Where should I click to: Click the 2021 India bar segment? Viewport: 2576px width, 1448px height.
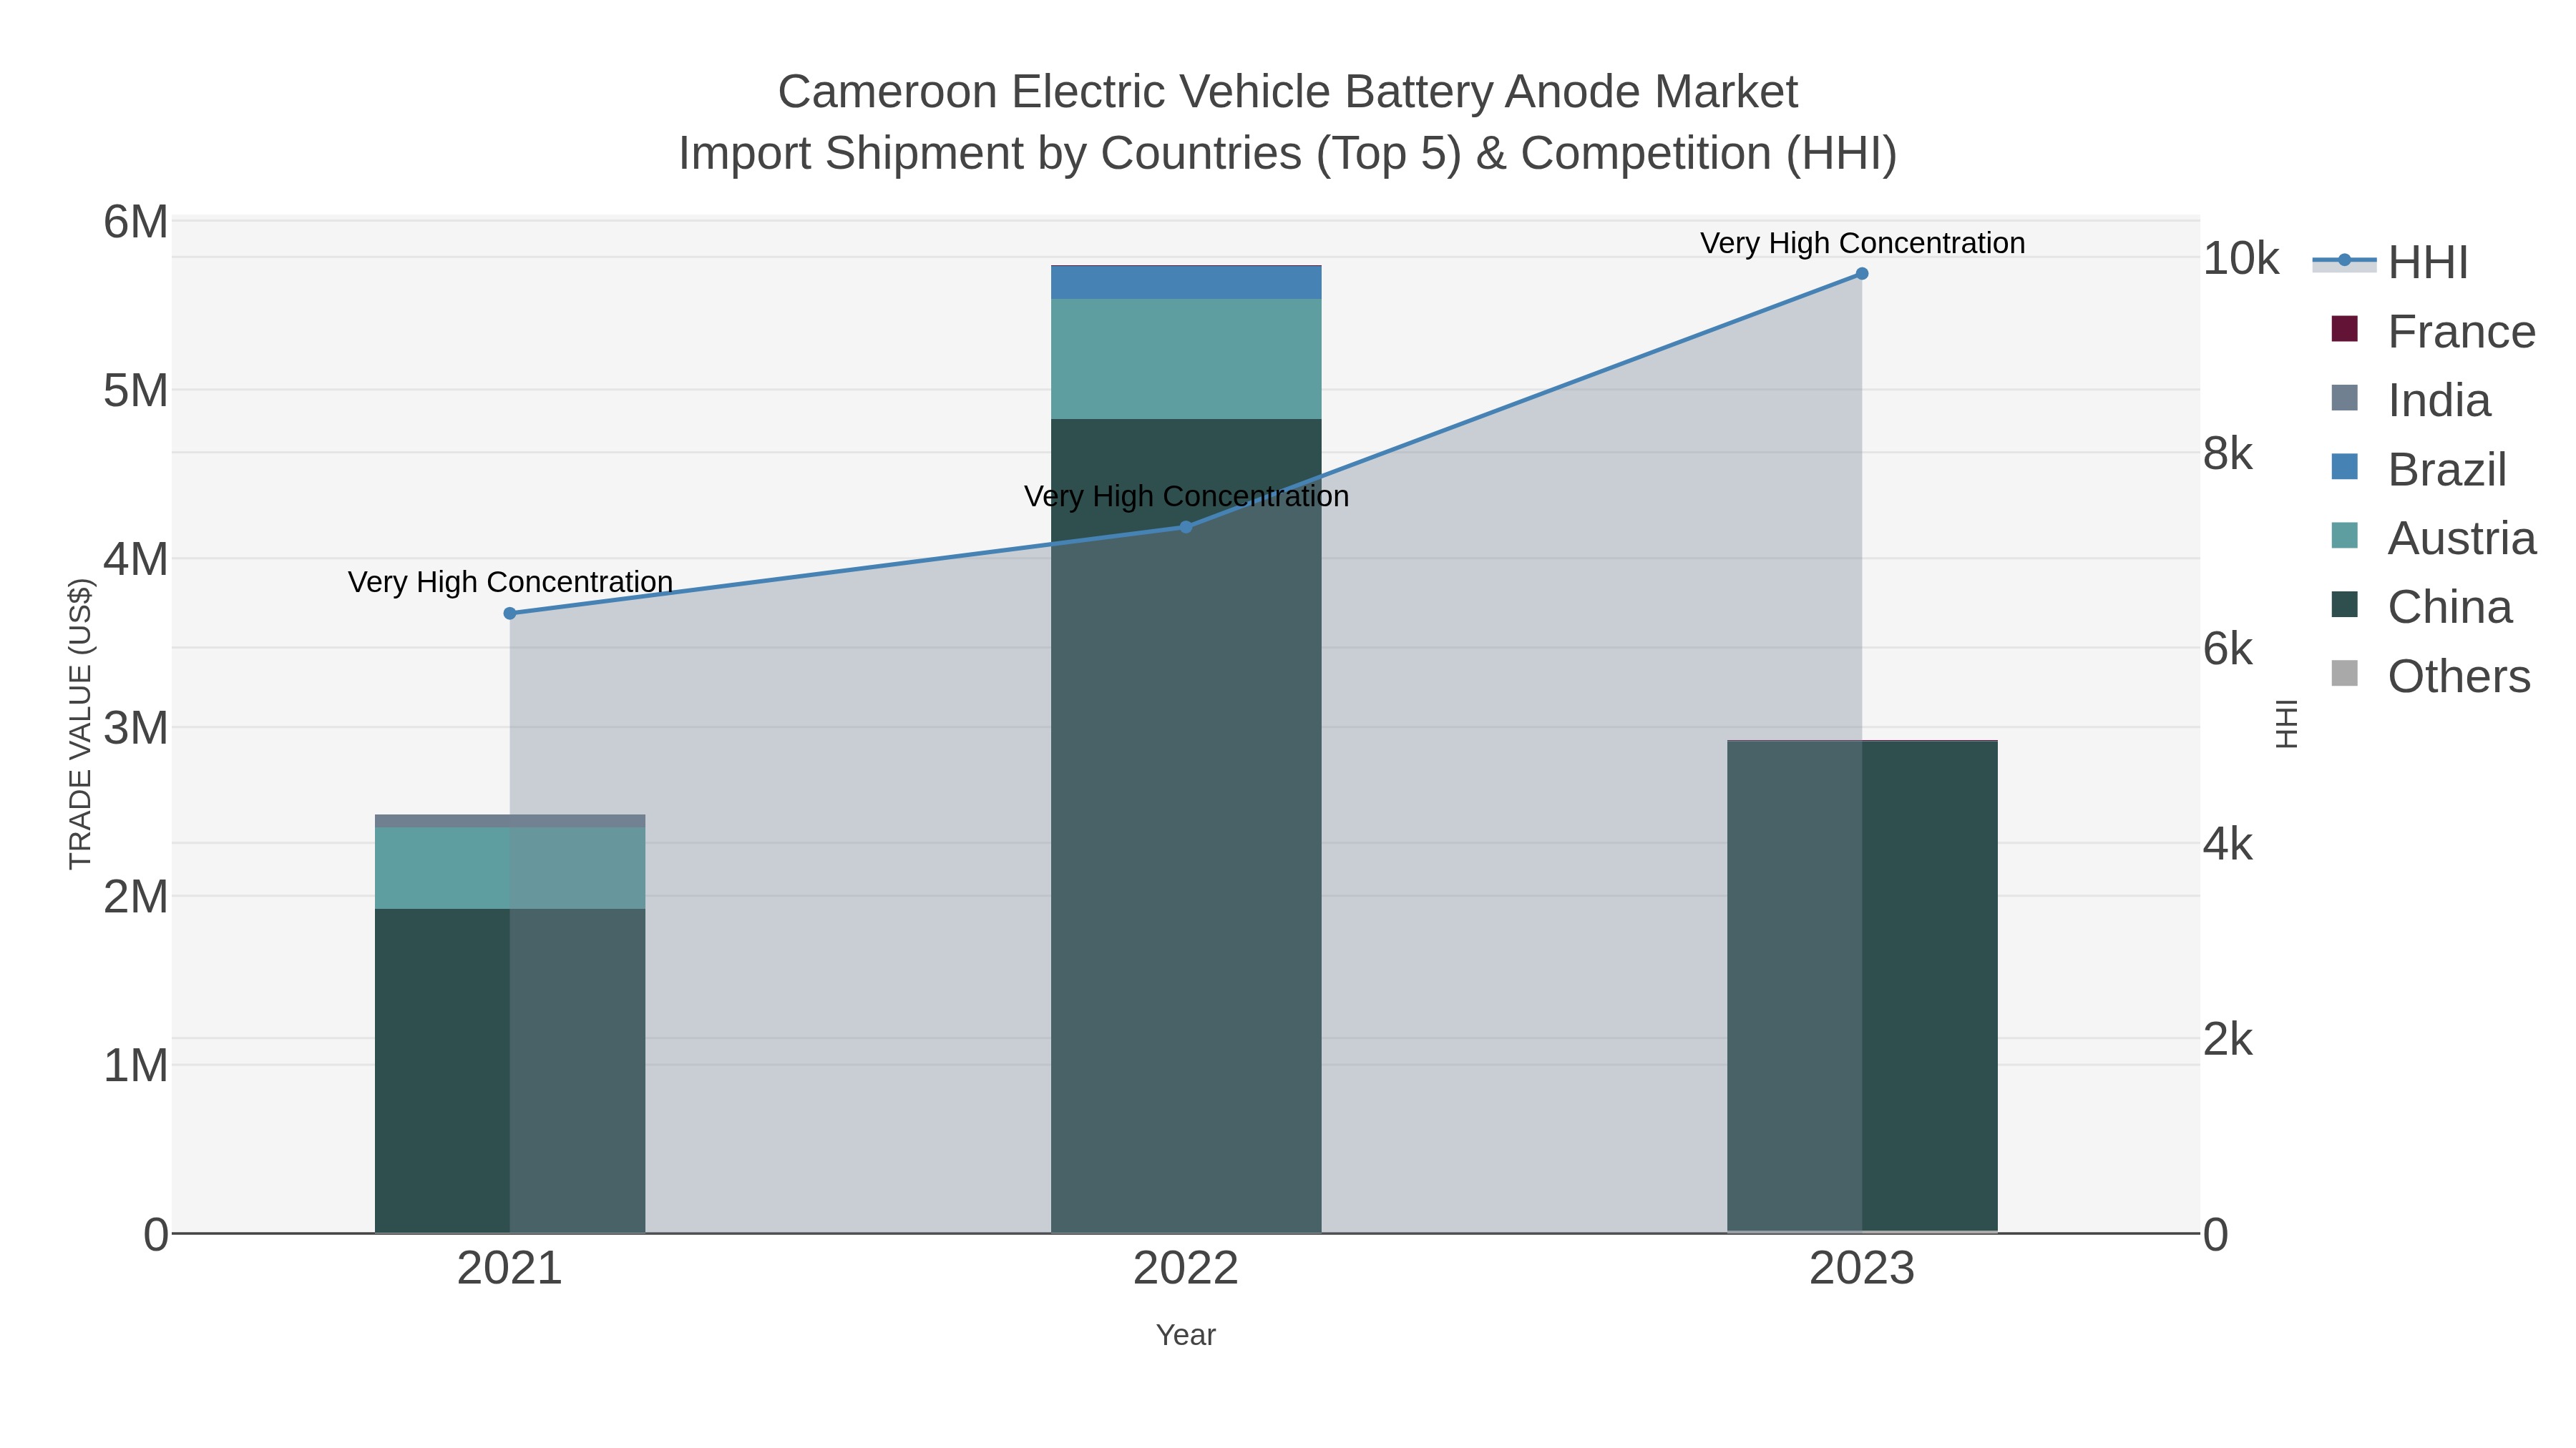(510, 820)
